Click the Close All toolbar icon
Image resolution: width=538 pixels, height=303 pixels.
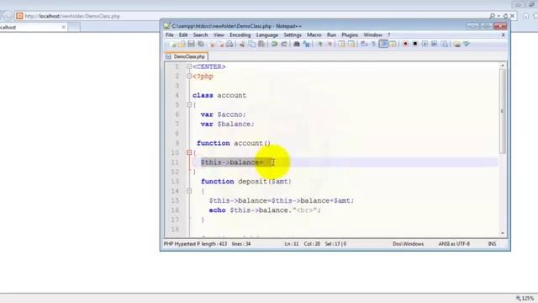(x=220, y=44)
